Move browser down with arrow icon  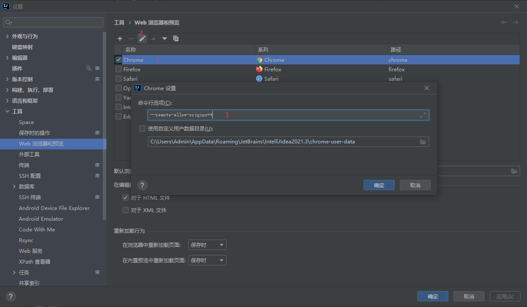pyautogui.click(x=165, y=39)
